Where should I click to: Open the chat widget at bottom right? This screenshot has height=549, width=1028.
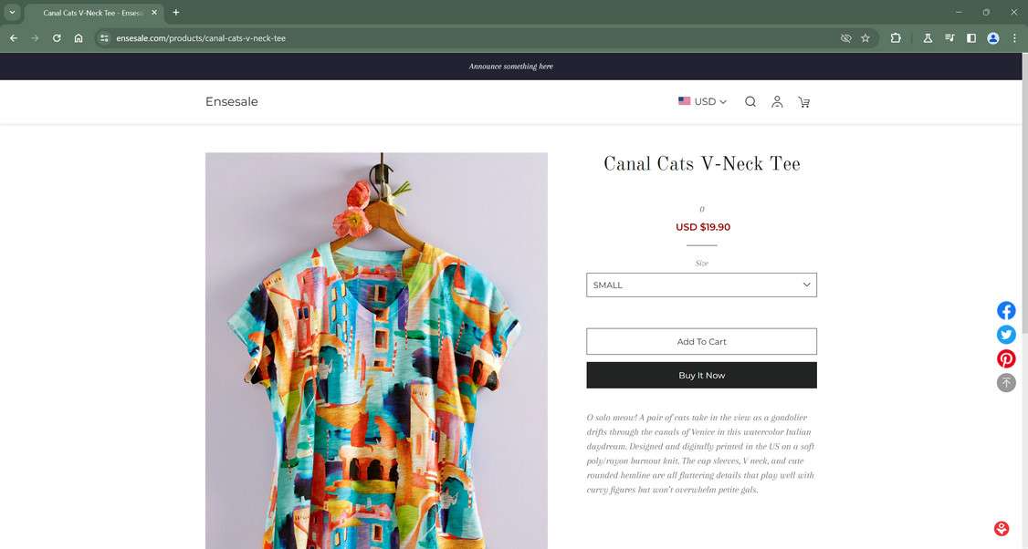pyautogui.click(x=1001, y=528)
